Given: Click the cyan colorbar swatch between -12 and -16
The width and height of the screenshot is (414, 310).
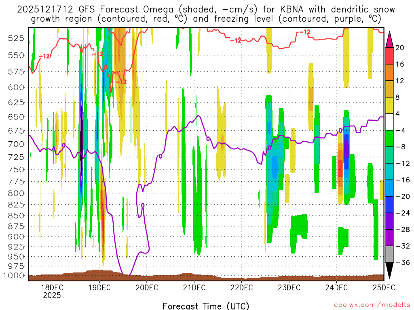Looking at the screenshot, I should pos(389,172).
